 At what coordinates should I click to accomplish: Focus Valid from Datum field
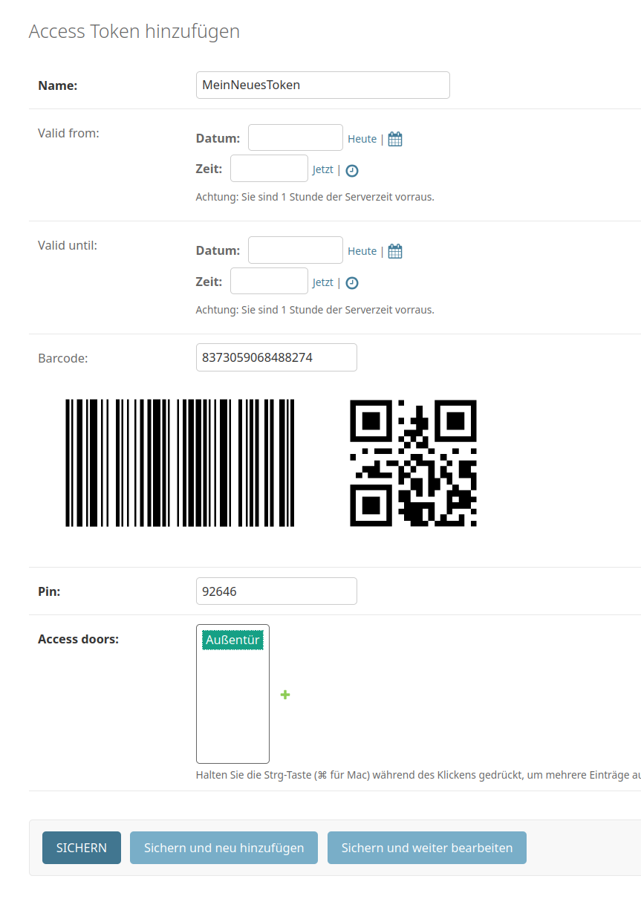tap(295, 138)
